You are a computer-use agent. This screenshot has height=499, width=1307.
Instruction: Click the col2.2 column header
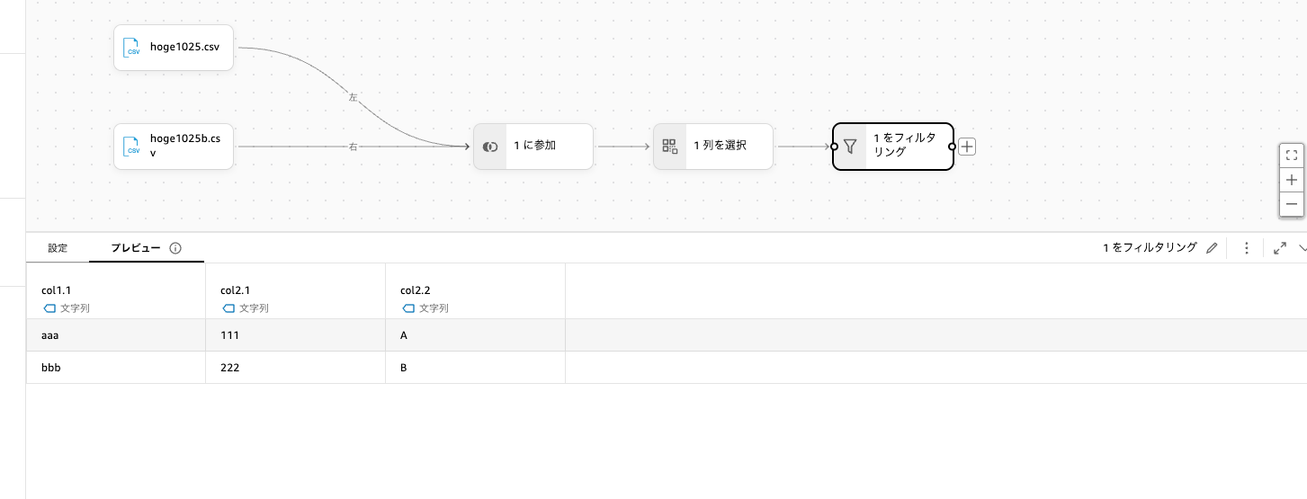tap(416, 290)
